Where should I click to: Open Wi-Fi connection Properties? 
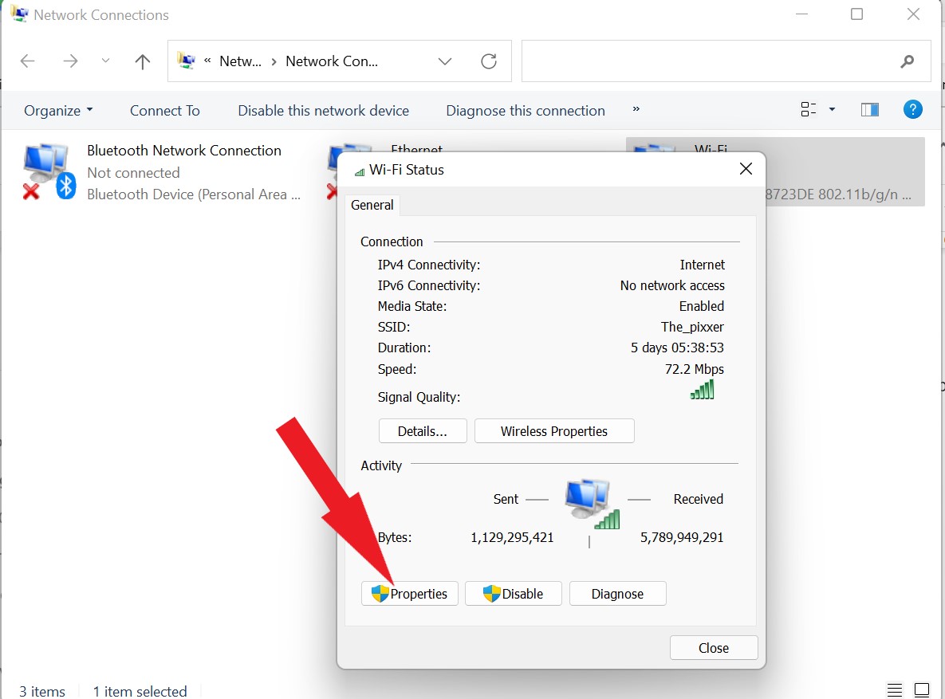pyautogui.click(x=409, y=593)
